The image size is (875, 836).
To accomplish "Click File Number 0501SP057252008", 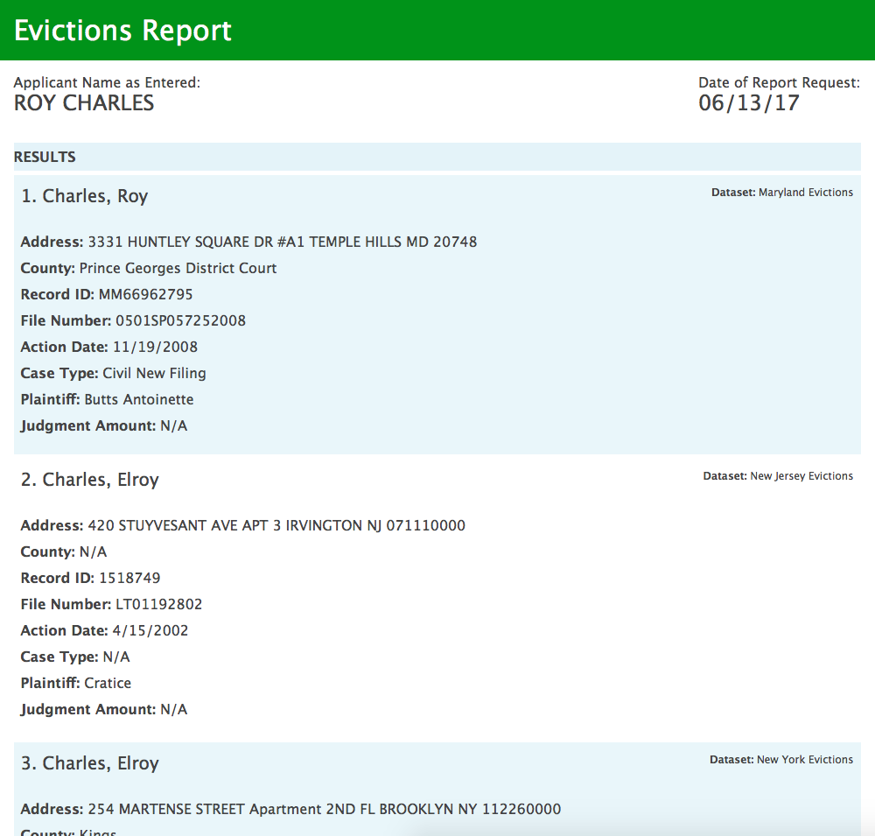I will [x=133, y=320].
